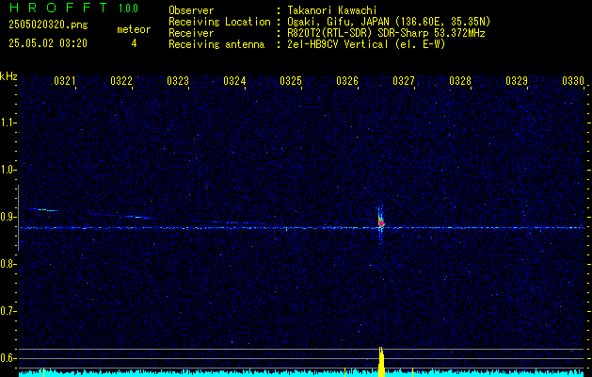Click the 1.0 kHz frequency label

8,170
